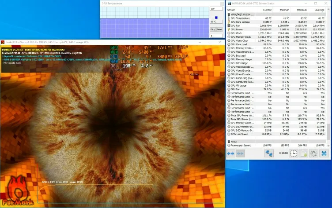
Task: Click the clock reset-timer icon in HWiNFO
Action: pos(294,153)
